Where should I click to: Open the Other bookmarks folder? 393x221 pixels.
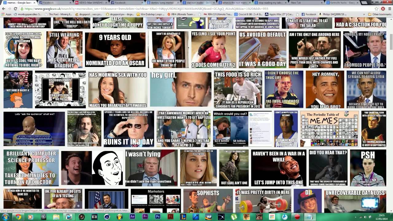379,14
